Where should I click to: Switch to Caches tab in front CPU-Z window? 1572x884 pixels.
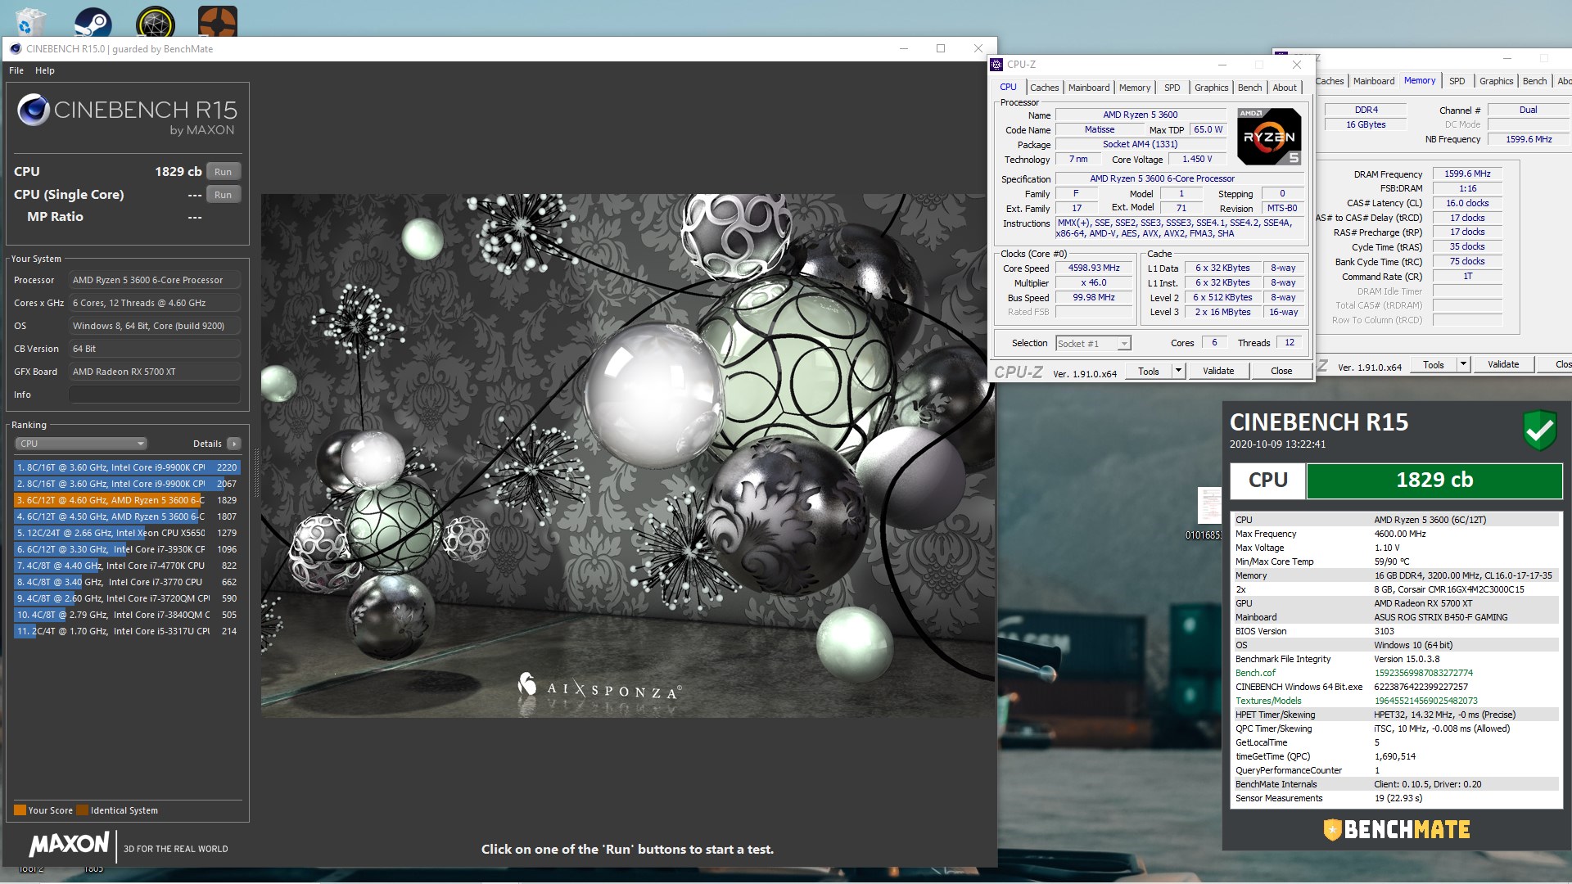click(1044, 88)
